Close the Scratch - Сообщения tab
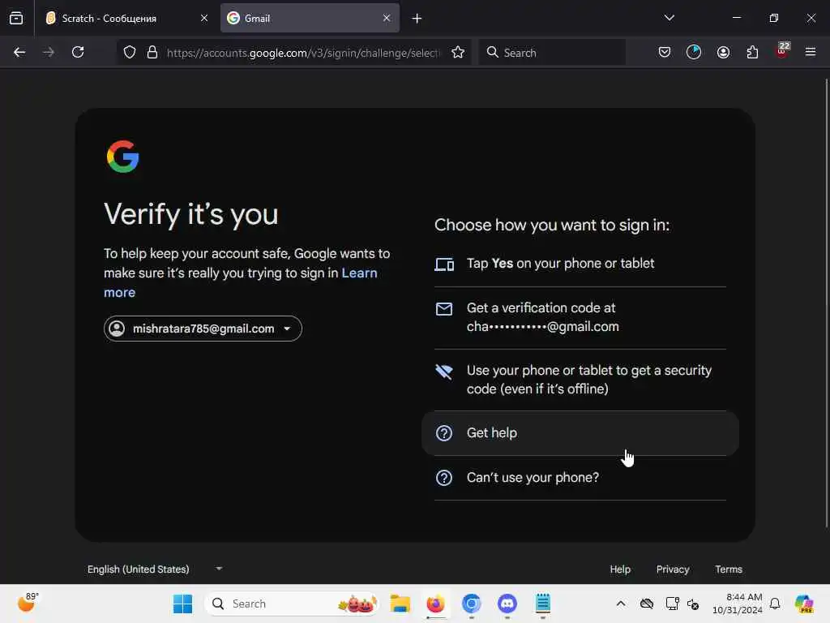The width and height of the screenshot is (830, 623). point(203,18)
